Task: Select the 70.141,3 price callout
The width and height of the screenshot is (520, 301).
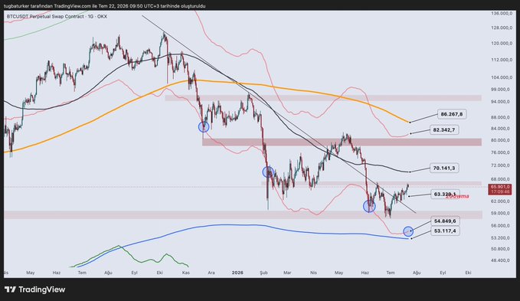Action: pyautogui.click(x=444, y=168)
